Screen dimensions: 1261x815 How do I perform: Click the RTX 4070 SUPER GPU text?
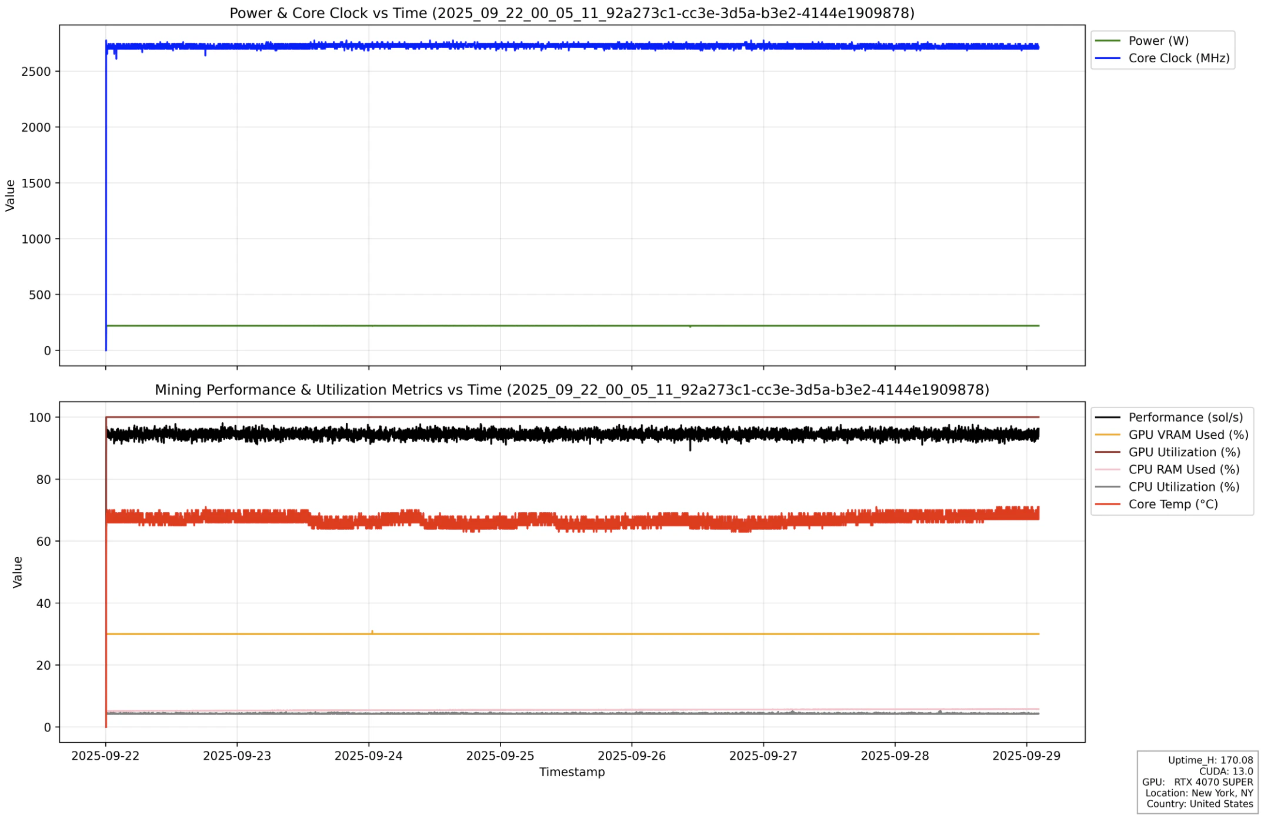pyautogui.click(x=1213, y=782)
